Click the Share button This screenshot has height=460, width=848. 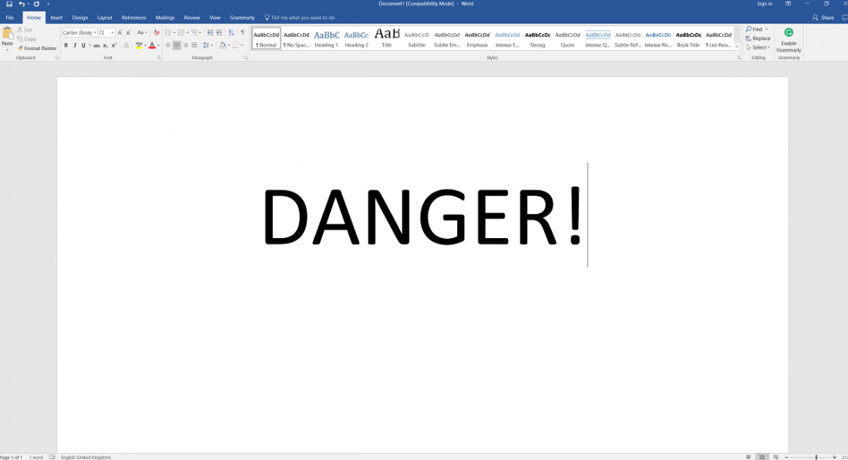823,18
